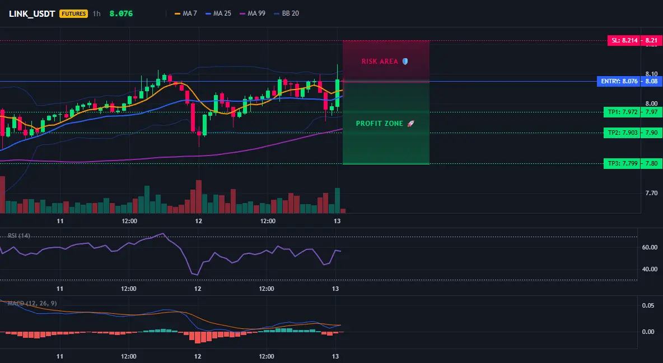This screenshot has height=363, width=663.
Task: Toggle the MA 7 legend item
Action: [x=186, y=13]
